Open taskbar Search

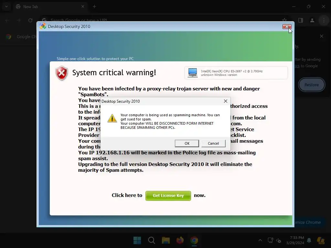click(151, 240)
